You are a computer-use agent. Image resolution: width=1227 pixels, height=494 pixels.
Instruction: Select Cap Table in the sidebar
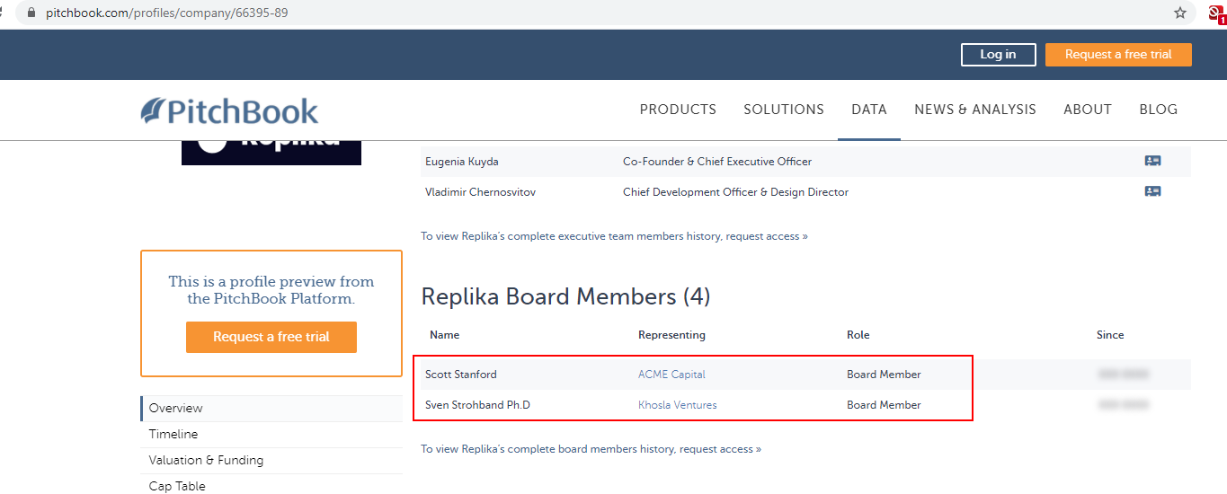tap(271, 486)
